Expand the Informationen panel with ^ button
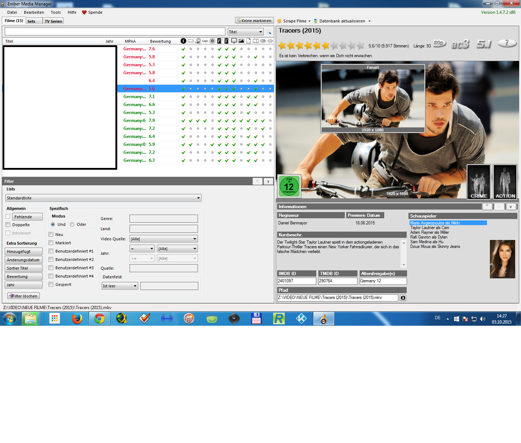This screenshot has height=443, width=521. click(x=487, y=207)
